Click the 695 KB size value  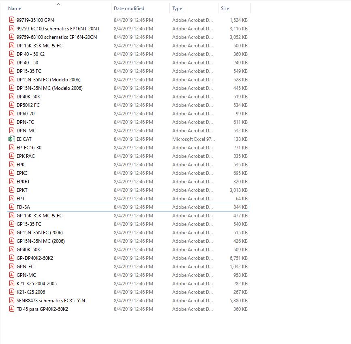coord(240,173)
